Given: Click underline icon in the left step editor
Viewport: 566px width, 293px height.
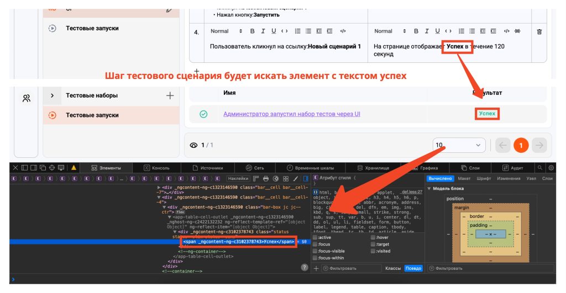Looking at the screenshot, I should (274, 31).
